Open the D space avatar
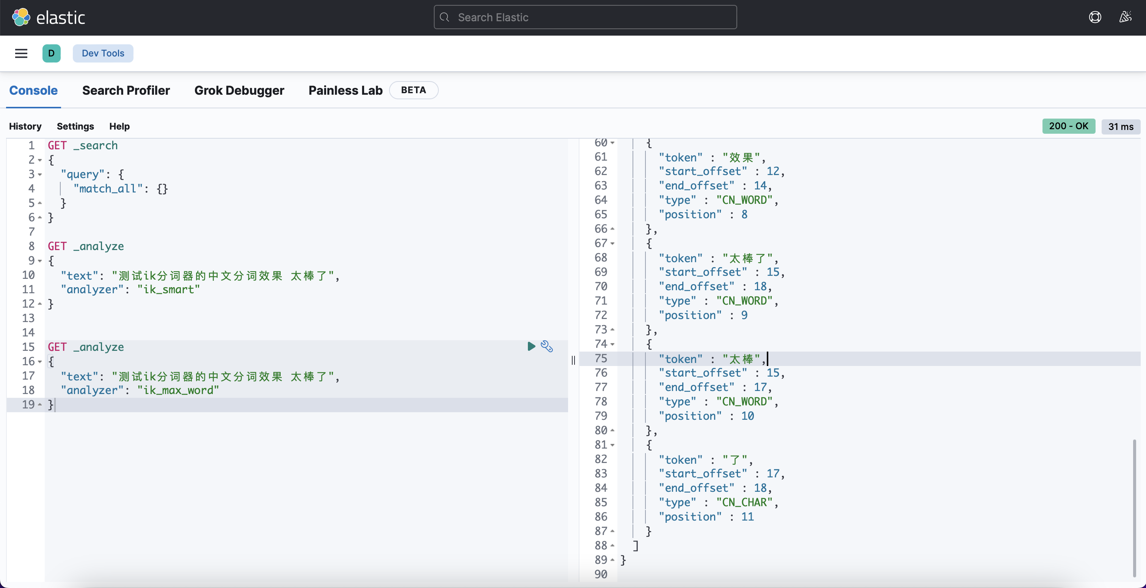The height and width of the screenshot is (588, 1146). [52, 53]
